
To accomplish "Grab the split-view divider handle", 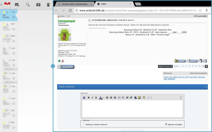I will 53,66.
